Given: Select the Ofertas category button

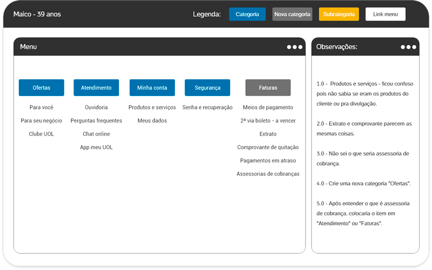Looking at the screenshot, I should [42, 87].
